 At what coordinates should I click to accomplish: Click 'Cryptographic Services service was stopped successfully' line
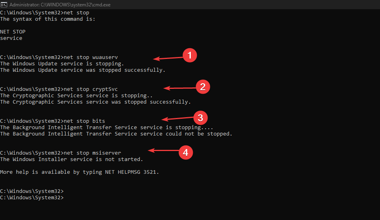[x=96, y=102]
